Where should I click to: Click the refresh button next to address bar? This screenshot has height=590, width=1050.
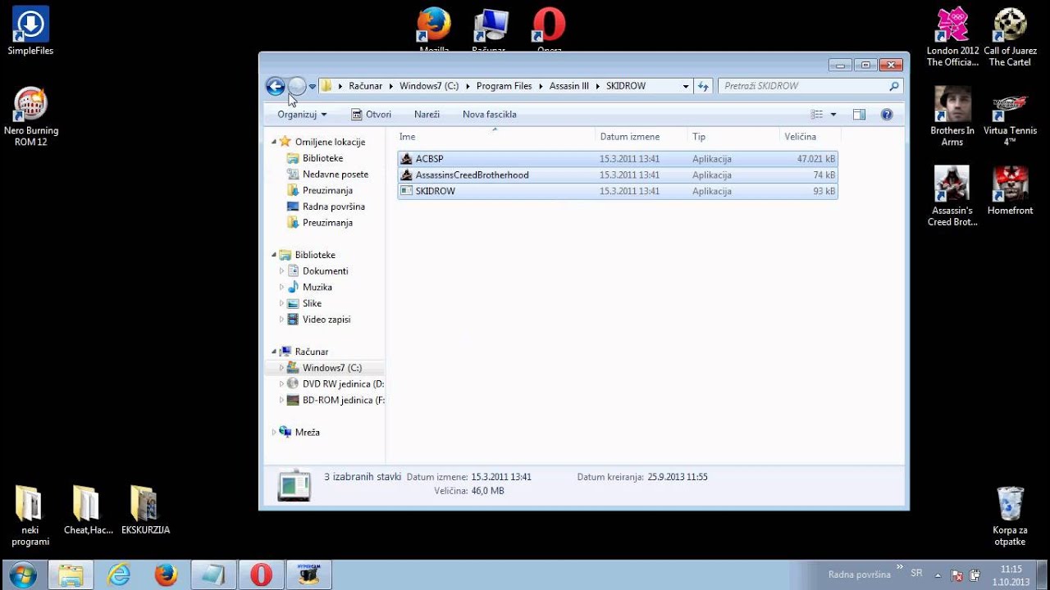coord(703,86)
